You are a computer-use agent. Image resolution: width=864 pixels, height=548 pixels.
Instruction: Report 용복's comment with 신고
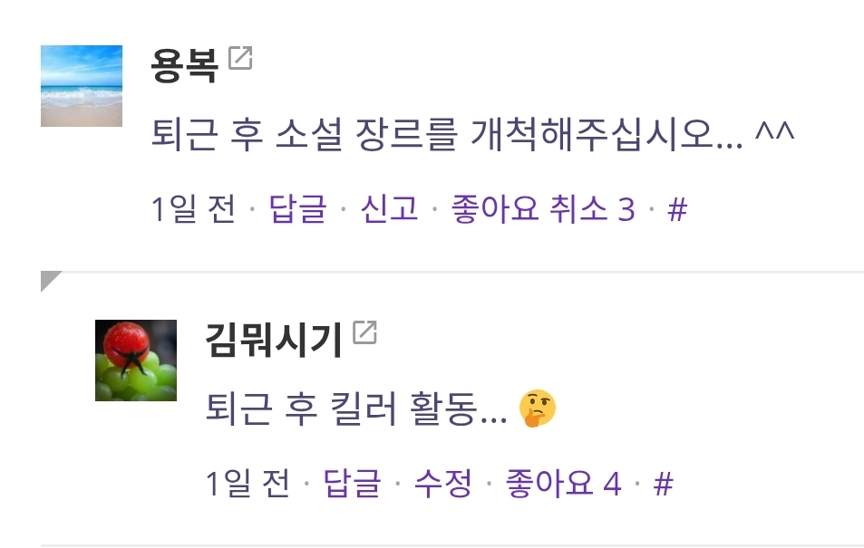(389, 209)
